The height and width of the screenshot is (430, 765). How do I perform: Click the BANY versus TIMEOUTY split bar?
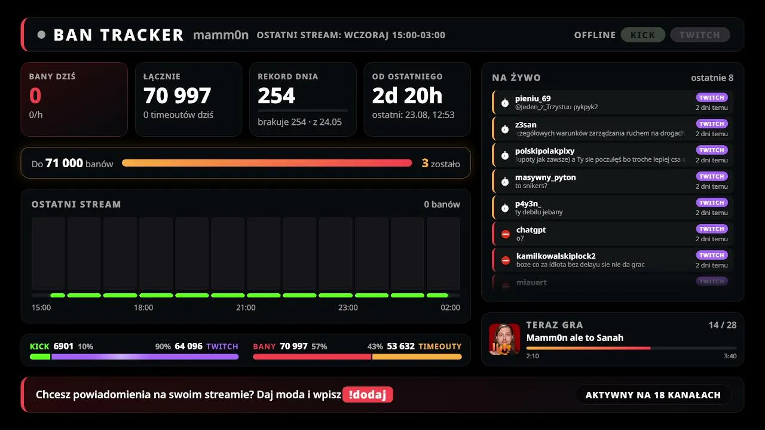point(357,357)
